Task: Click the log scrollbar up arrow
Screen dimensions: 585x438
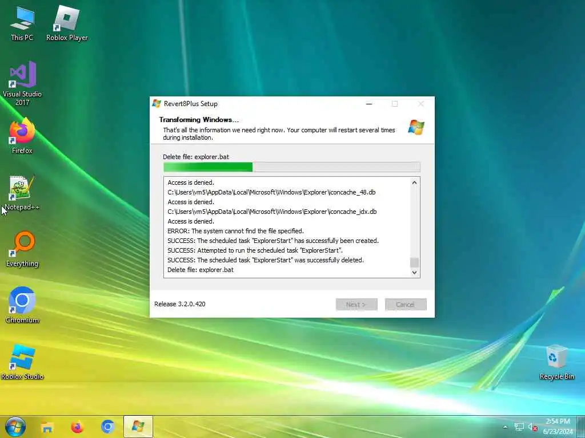Action: pyautogui.click(x=414, y=183)
